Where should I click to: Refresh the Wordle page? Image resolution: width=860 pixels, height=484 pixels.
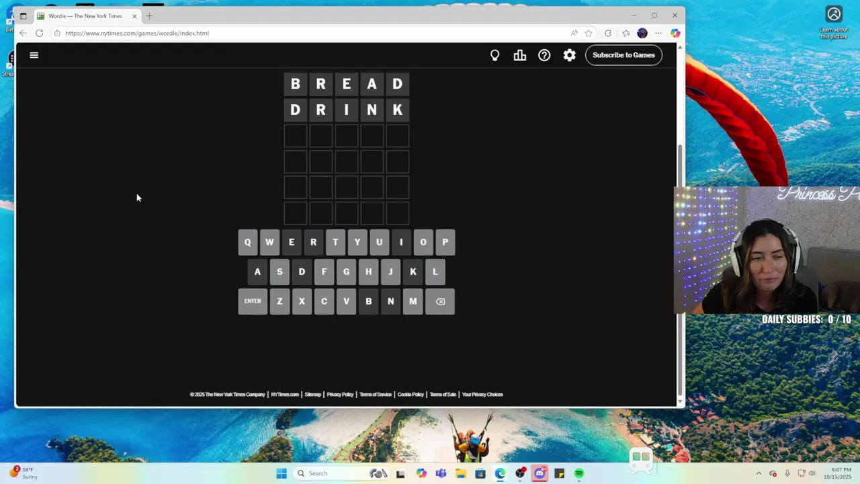(x=40, y=33)
